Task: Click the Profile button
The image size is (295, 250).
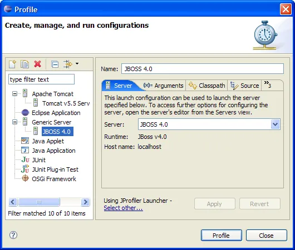Action: pyautogui.click(x=222, y=236)
